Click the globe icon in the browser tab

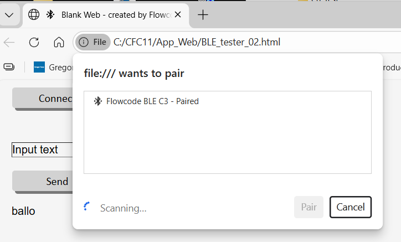point(34,15)
